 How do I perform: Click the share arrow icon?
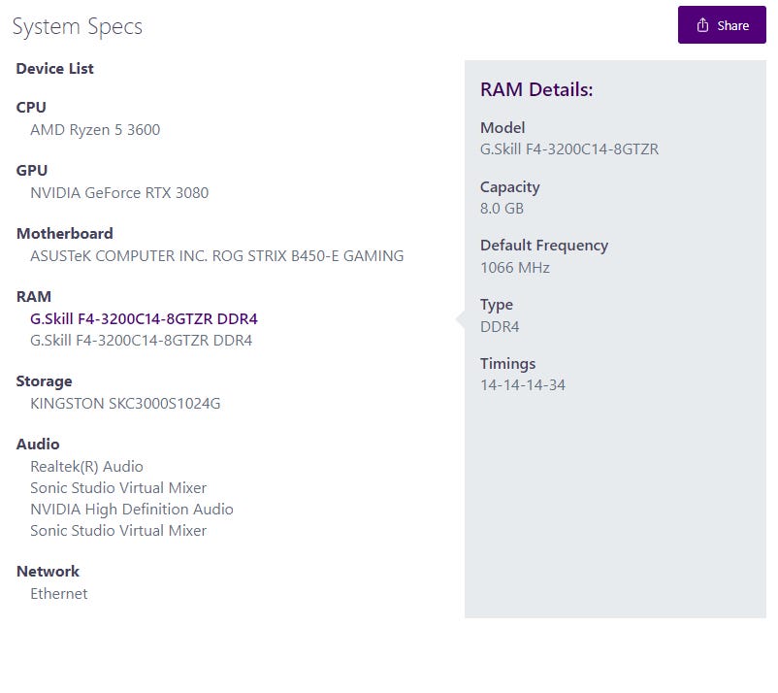tap(702, 25)
